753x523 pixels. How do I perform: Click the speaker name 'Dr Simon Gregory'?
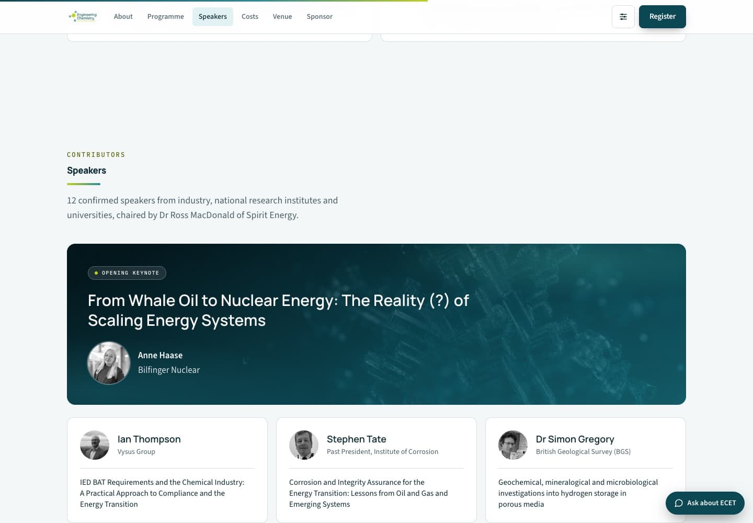tap(575, 439)
